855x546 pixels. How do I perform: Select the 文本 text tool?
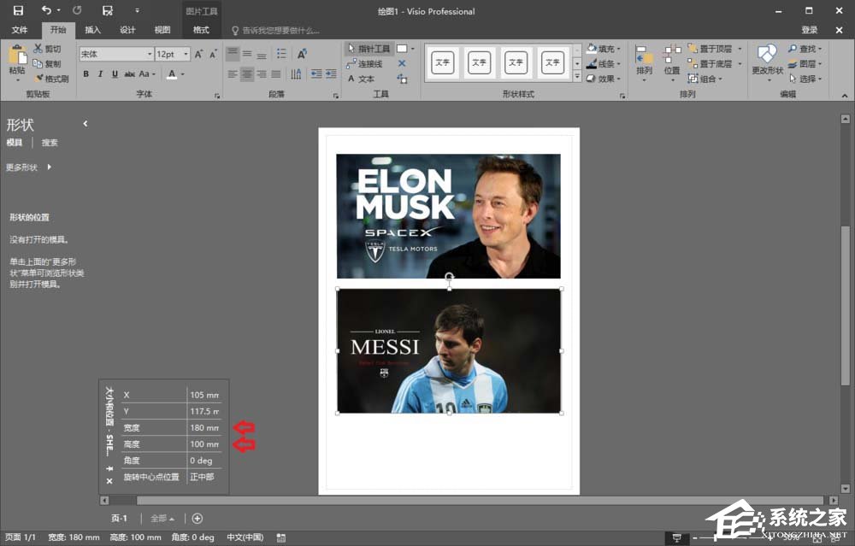click(366, 77)
